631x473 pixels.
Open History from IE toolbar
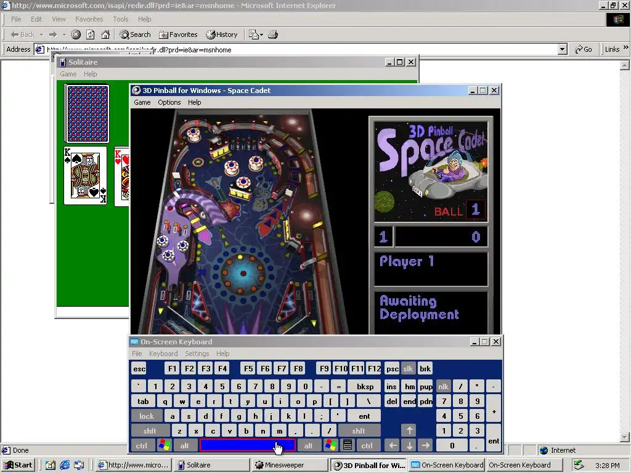[x=222, y=34]
